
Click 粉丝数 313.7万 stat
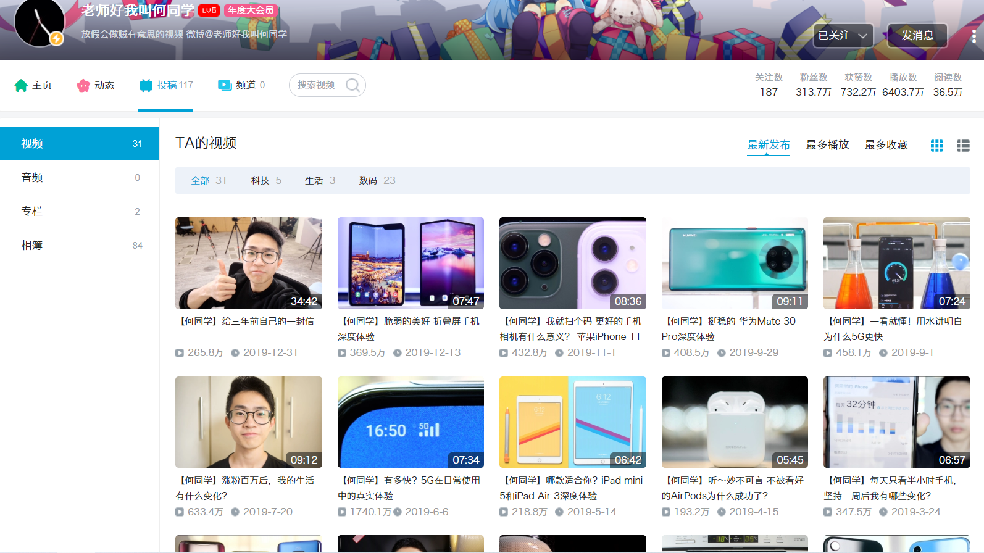(x=813, y=85)
